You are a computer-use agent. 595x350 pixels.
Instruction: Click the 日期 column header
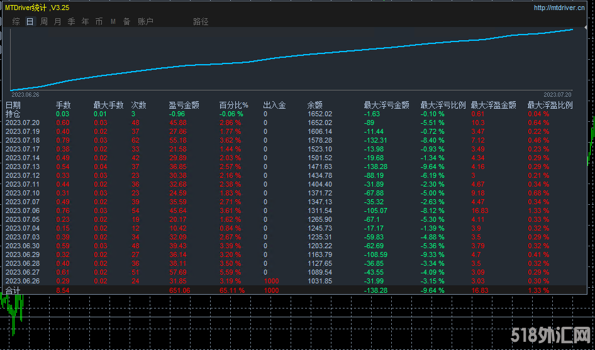click(x=13, y=106)
